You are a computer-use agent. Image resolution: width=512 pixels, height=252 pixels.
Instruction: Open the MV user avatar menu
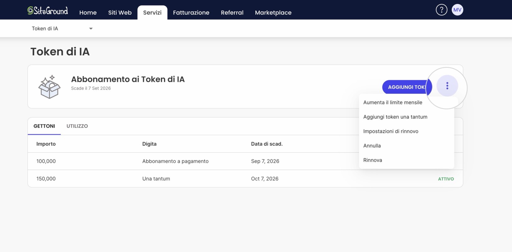(457, 10)
